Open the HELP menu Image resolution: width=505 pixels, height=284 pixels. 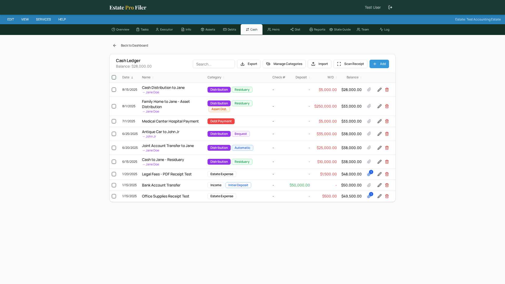(62, 19)
